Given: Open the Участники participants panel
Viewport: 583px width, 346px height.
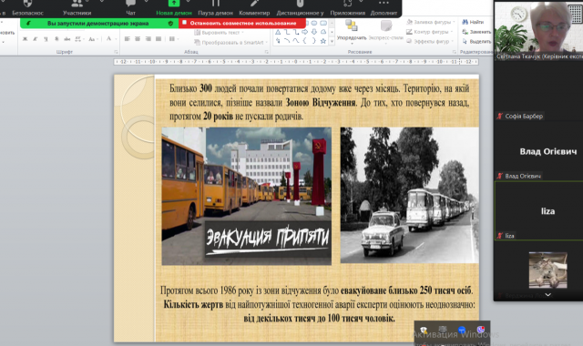Looking at the screenshot, I should [77, 8].
